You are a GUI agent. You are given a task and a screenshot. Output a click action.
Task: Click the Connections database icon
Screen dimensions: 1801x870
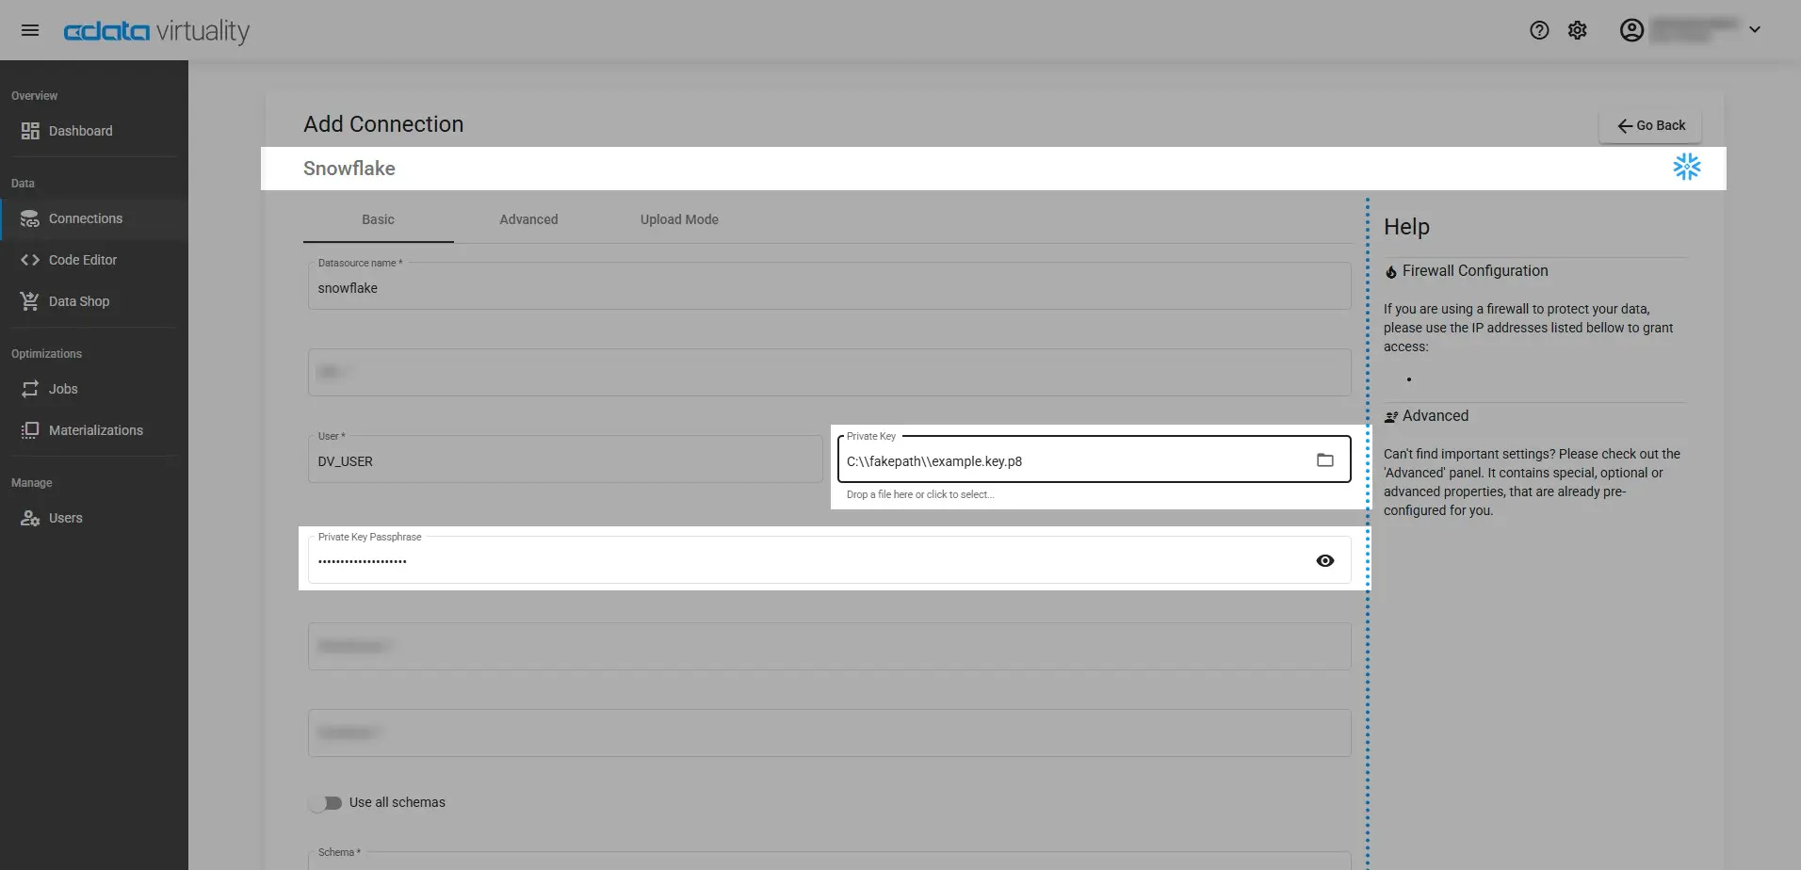[x=30, y=218]
